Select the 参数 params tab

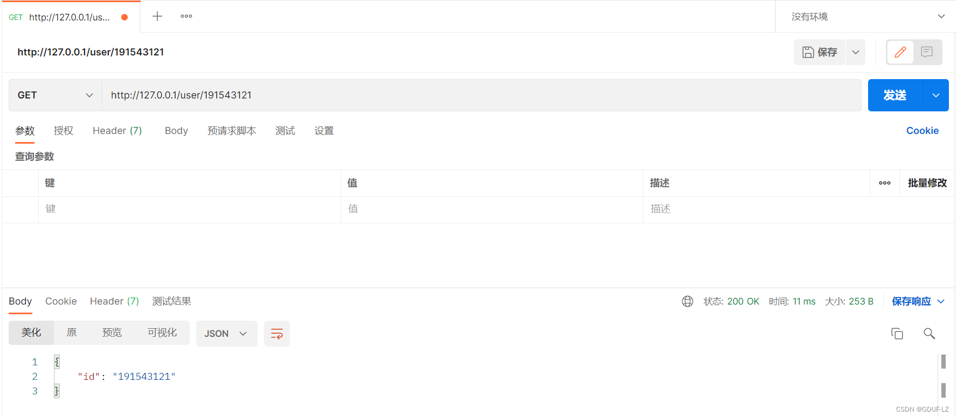(x=25, y=131)
